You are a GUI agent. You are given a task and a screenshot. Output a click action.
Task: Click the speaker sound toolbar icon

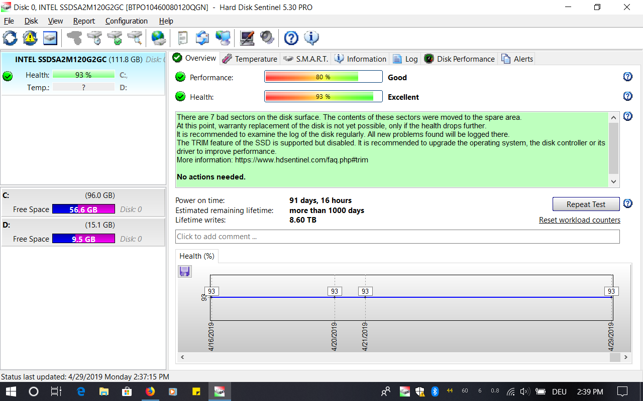tap(267, 38)
